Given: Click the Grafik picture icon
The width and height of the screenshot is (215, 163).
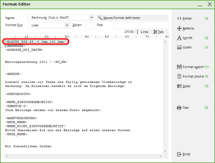Looking at the screenshot, I should click(x=179, y=48).
